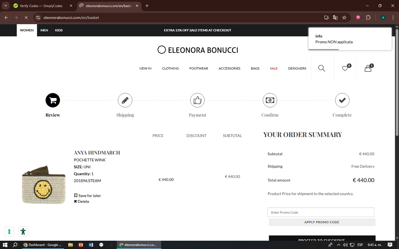
Task: Click the Confirm money step icon
Action: (x=270, y=100)
